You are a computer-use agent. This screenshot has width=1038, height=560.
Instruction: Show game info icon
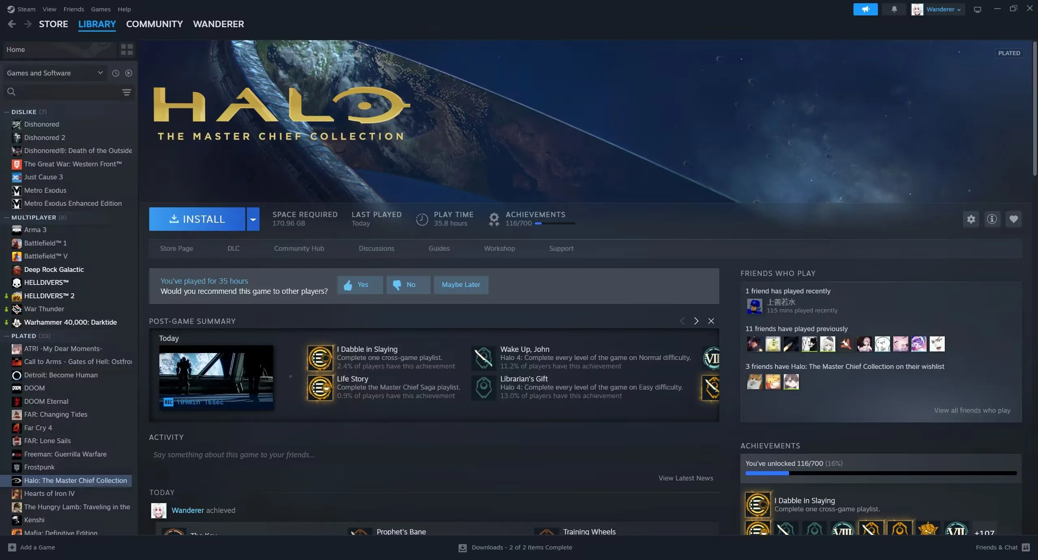(x=992, y=219)
